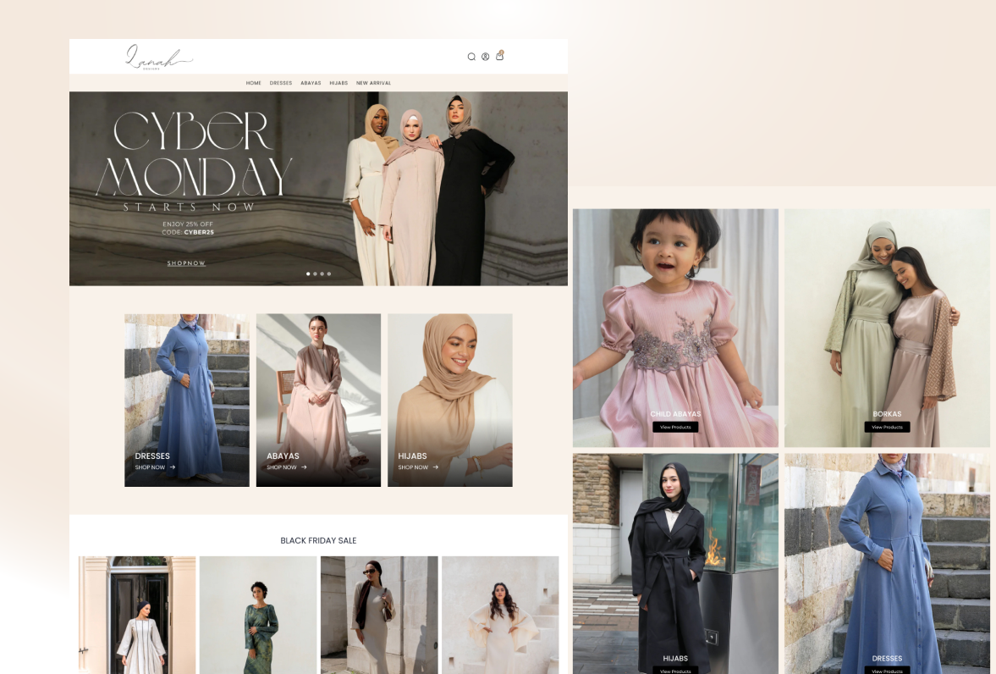Viewport: 996px width, 674px height.
Task: Click the Lanah Designs logo
Action: point(159,58)
